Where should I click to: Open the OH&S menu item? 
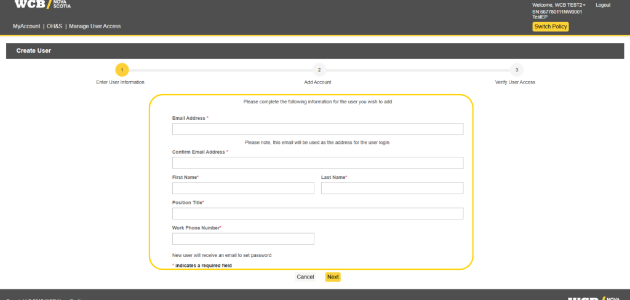click(x=55, y=26)
